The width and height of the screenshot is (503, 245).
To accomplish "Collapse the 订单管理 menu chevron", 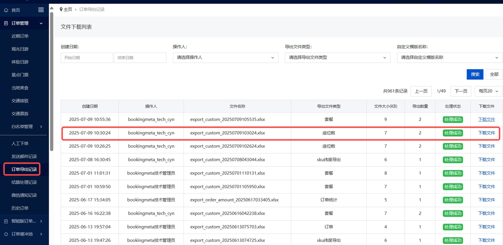I will coord(41,23).
